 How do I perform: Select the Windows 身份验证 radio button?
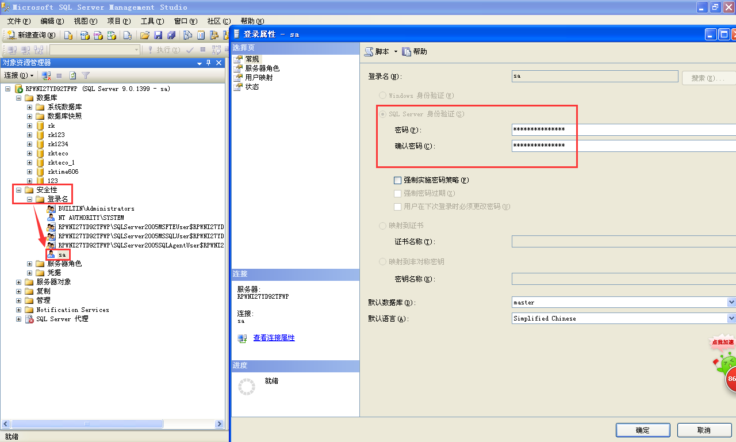(383, 96)
